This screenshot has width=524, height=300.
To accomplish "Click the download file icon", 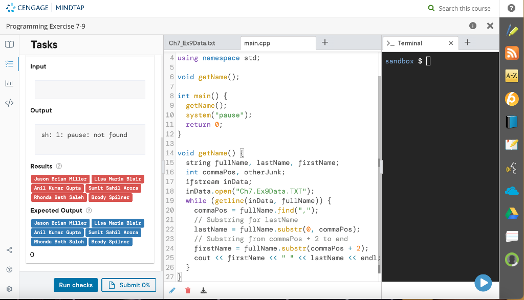I will pyautogui.click(x=204, y=290).
